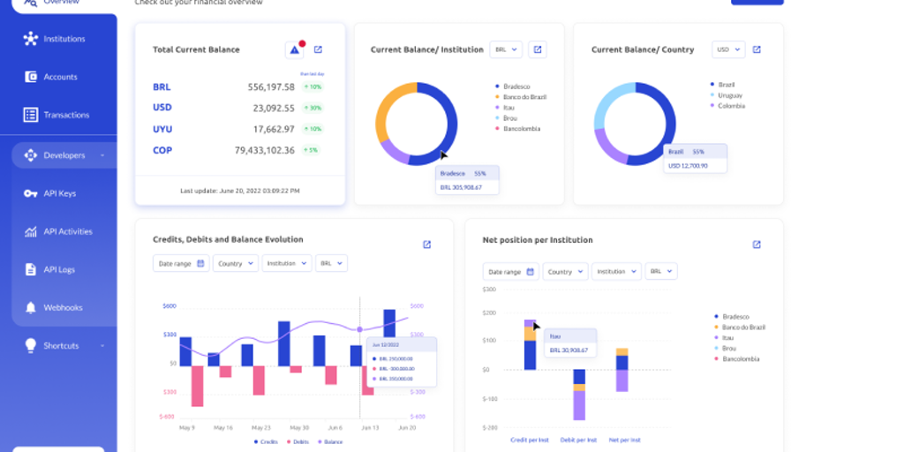Click the API Keys key icon in sidebar
The width and height of the screenshot is (904, 452).
30,193
